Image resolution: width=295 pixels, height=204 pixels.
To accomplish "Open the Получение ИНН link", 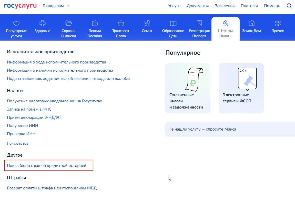I will pos(23,126).
